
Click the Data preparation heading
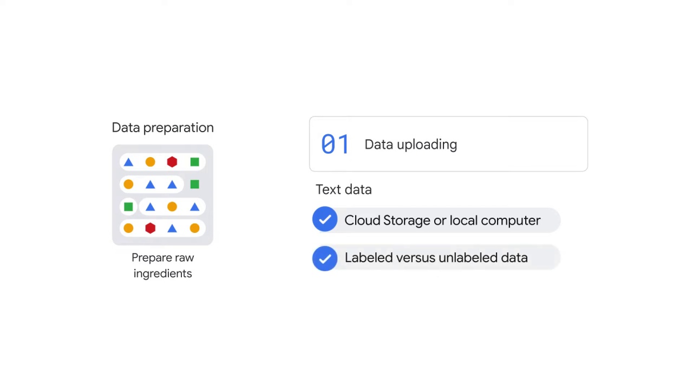pos(162,128)
